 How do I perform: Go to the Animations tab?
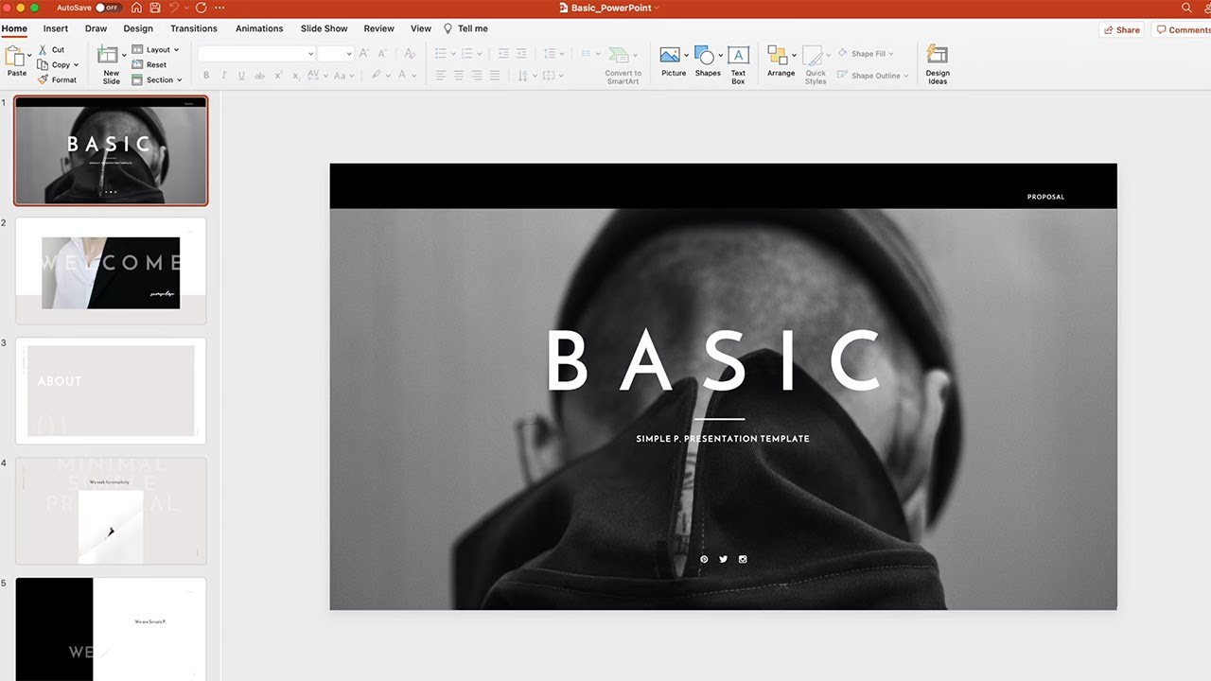[259, 28]
